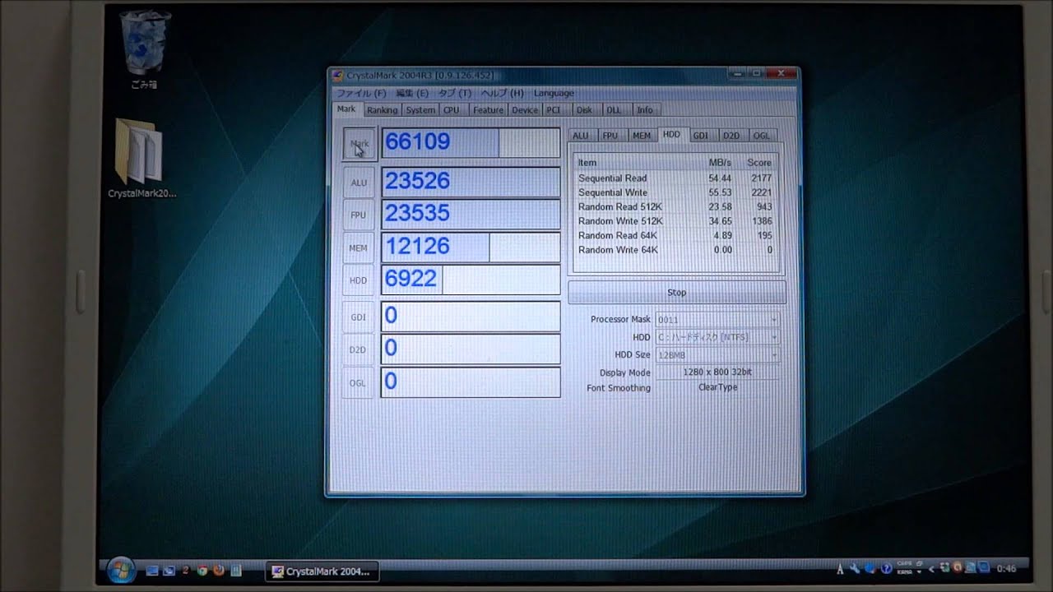Image resolution: width=1053 pixels, height=592 pixels.
Task: Expand hidden tray icons with the chevron arrow
Action: pyautogui.click(x=932, y=569)
